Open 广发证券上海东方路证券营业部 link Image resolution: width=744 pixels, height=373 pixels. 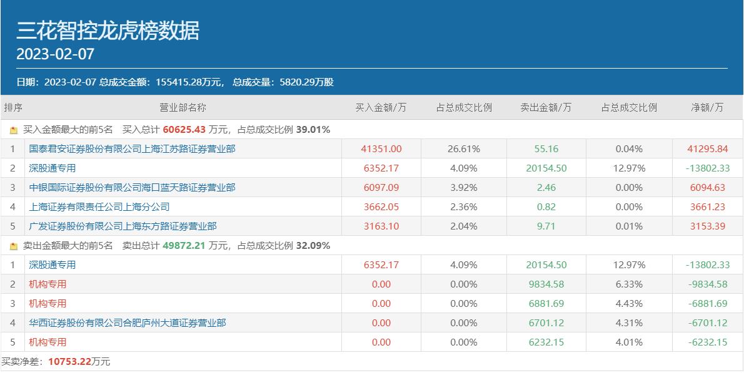click(x=123, y=226)
